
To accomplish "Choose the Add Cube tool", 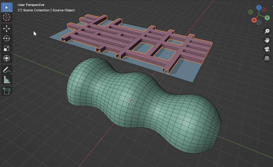I will click(x=7, y=91).
